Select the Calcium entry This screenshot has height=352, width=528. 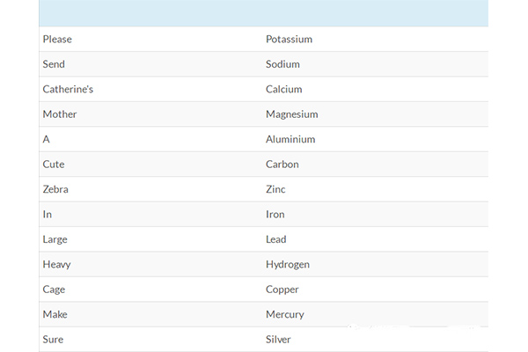pyautogui.click(x=283, y=89)
